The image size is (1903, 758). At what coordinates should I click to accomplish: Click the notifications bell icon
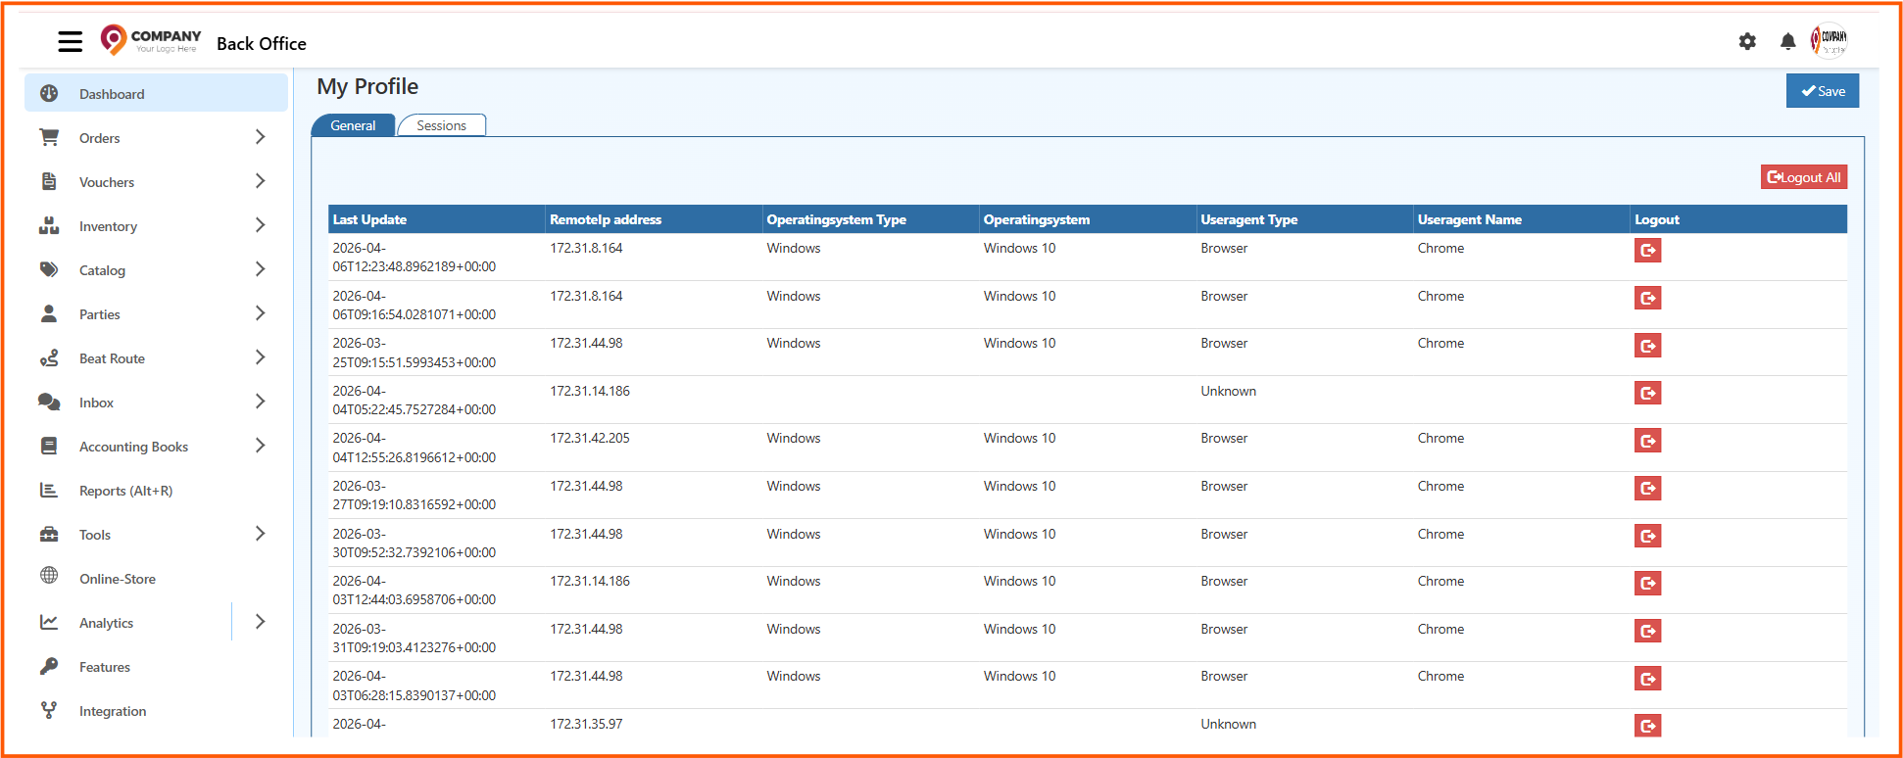pos(1787,42)
